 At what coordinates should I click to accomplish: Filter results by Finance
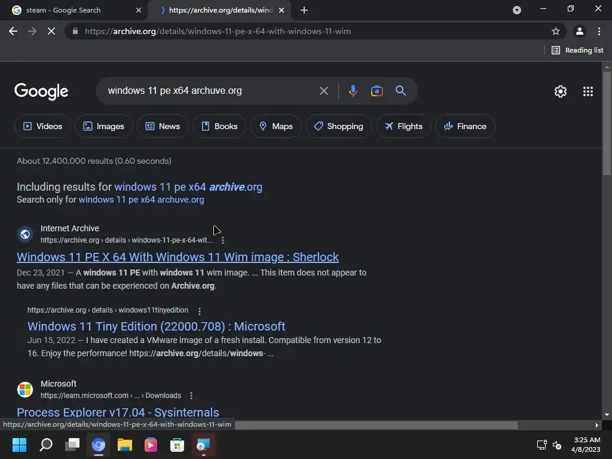(x=465, y=126)
